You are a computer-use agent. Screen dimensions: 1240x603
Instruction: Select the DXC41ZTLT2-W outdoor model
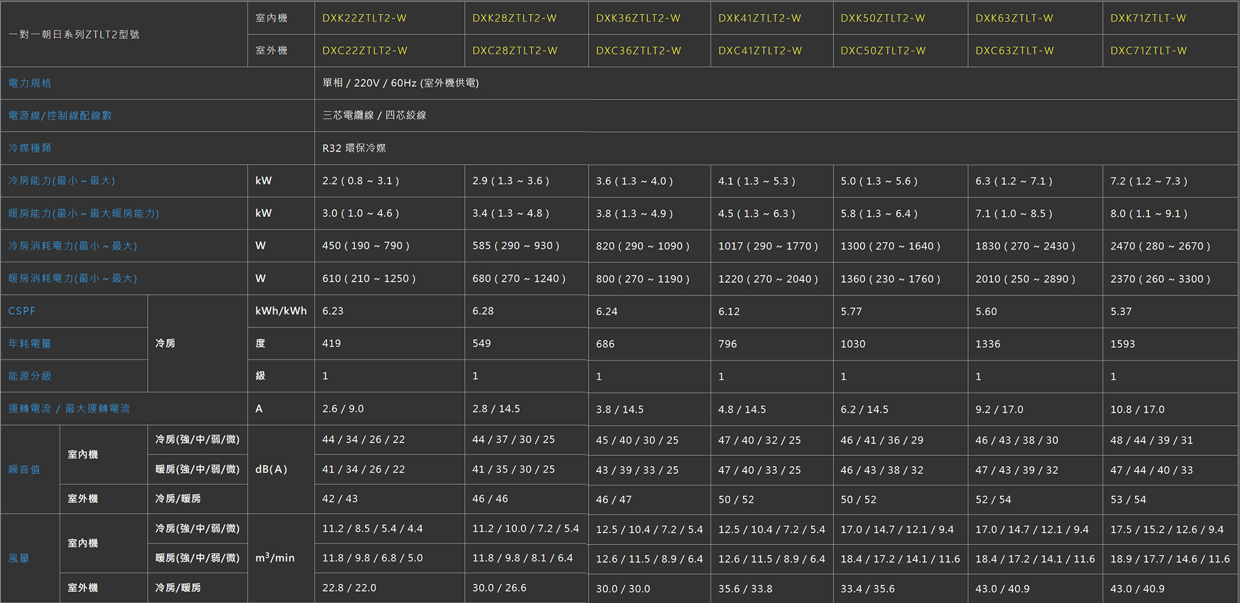(x=760, y=51)
